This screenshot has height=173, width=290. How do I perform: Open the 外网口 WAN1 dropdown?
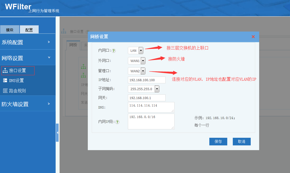[143, 61]
